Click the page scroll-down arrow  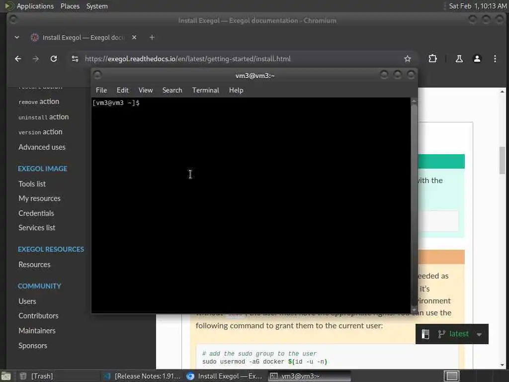[502, 365]
